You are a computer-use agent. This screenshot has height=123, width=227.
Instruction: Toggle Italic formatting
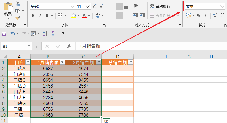coord(40,16)
